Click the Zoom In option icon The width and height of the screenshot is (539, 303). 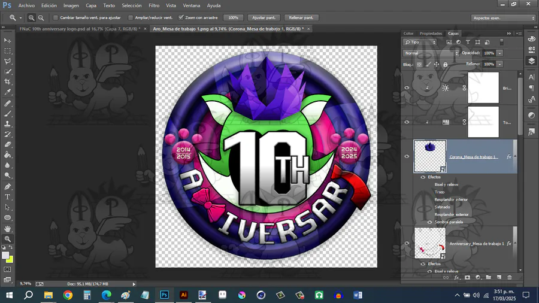tap(31, 17)
